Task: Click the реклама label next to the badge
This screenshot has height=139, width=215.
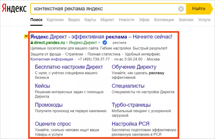Action: tap(119, 43)
